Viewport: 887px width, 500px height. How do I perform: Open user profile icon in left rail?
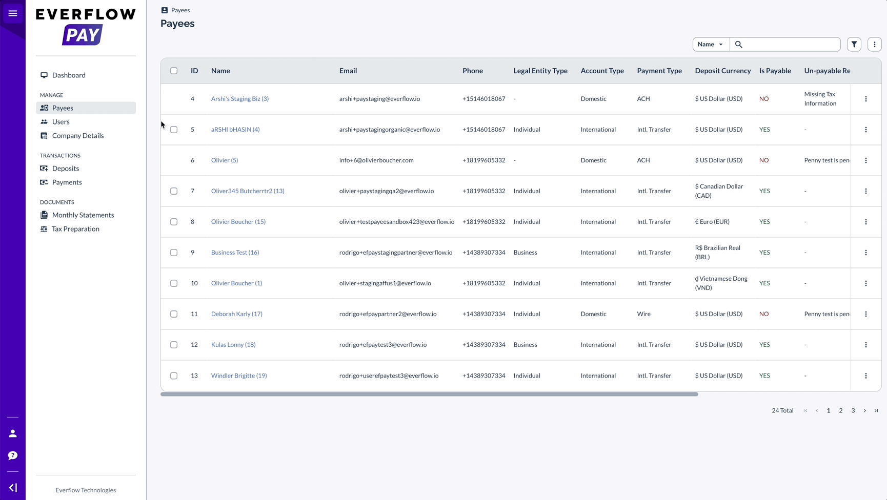click(x=13, y=433)
